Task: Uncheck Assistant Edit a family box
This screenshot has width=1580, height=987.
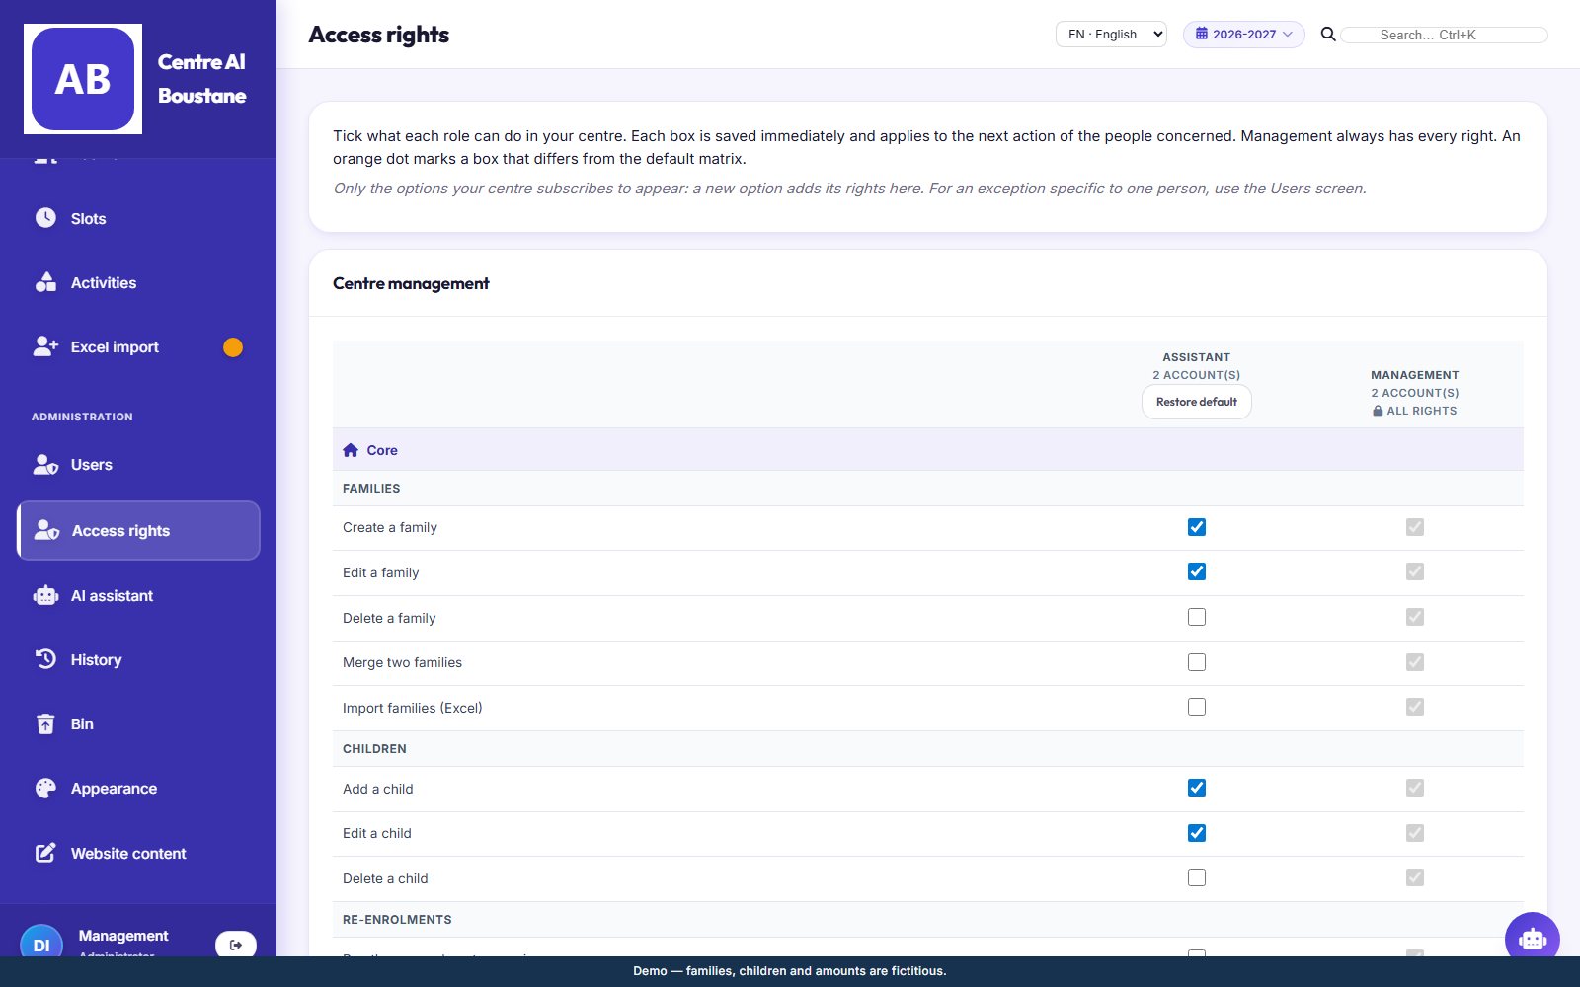Action: point(1197,571)
